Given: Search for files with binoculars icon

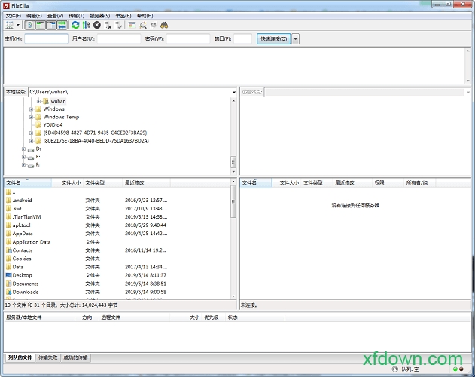Looking at the screenshot, I should [x=164, y=25].
